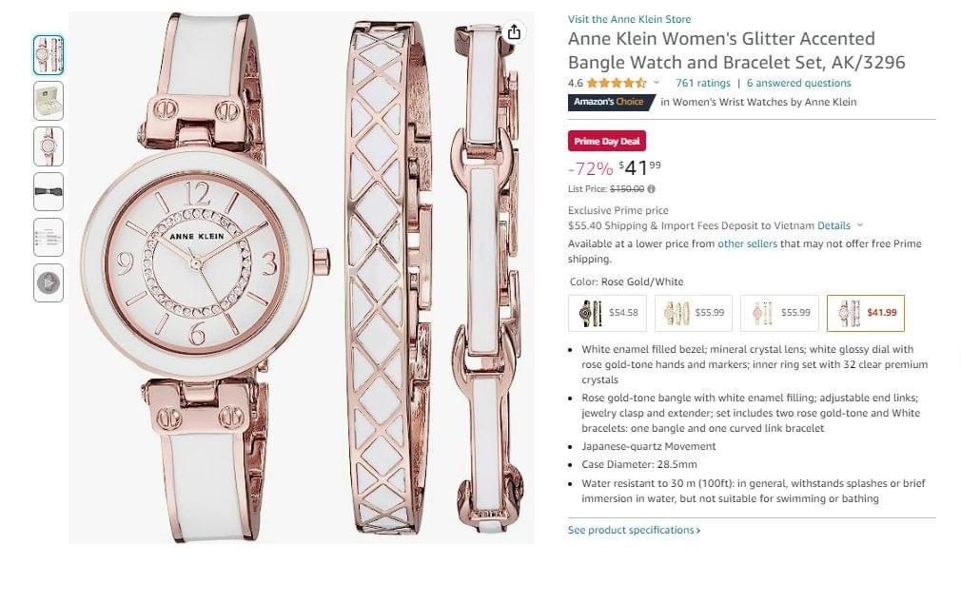Click the Prime Day Deal badge
Screen dimensions: 961x602
[x=607, y=142]
